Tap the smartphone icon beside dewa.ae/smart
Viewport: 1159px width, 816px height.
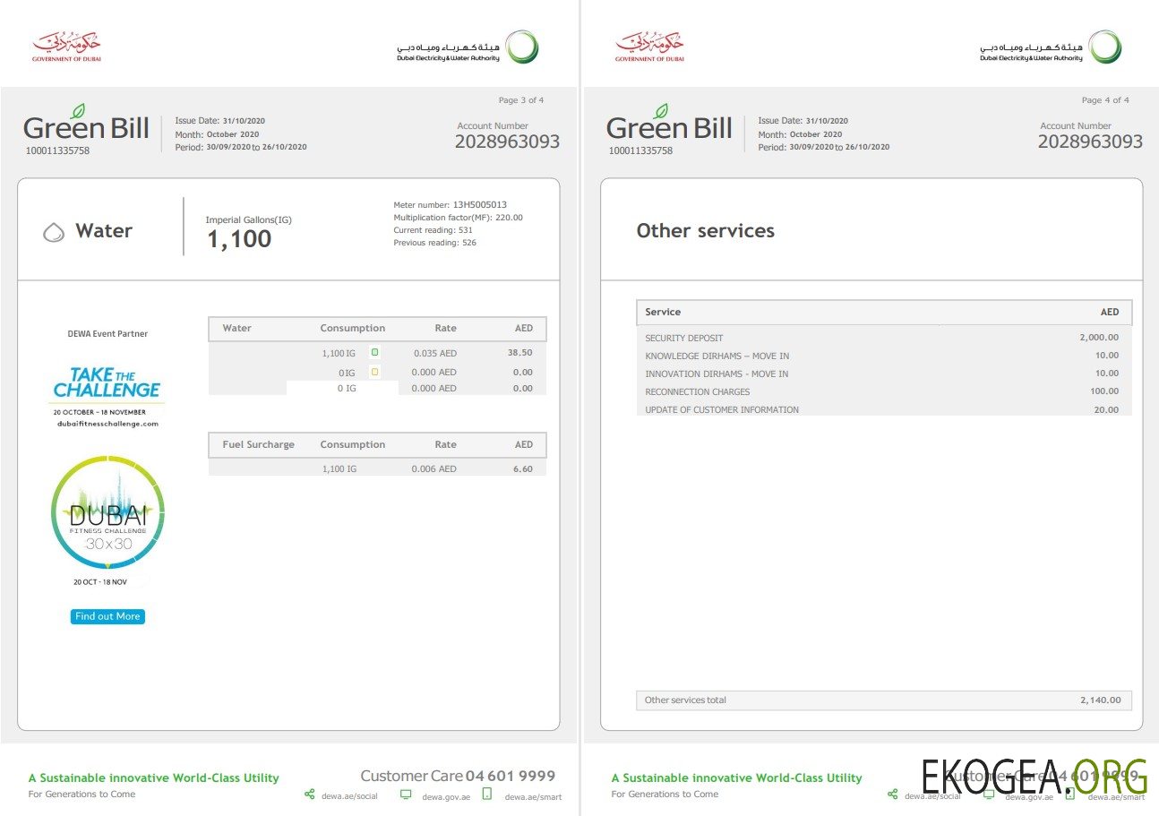coord(486,794)
